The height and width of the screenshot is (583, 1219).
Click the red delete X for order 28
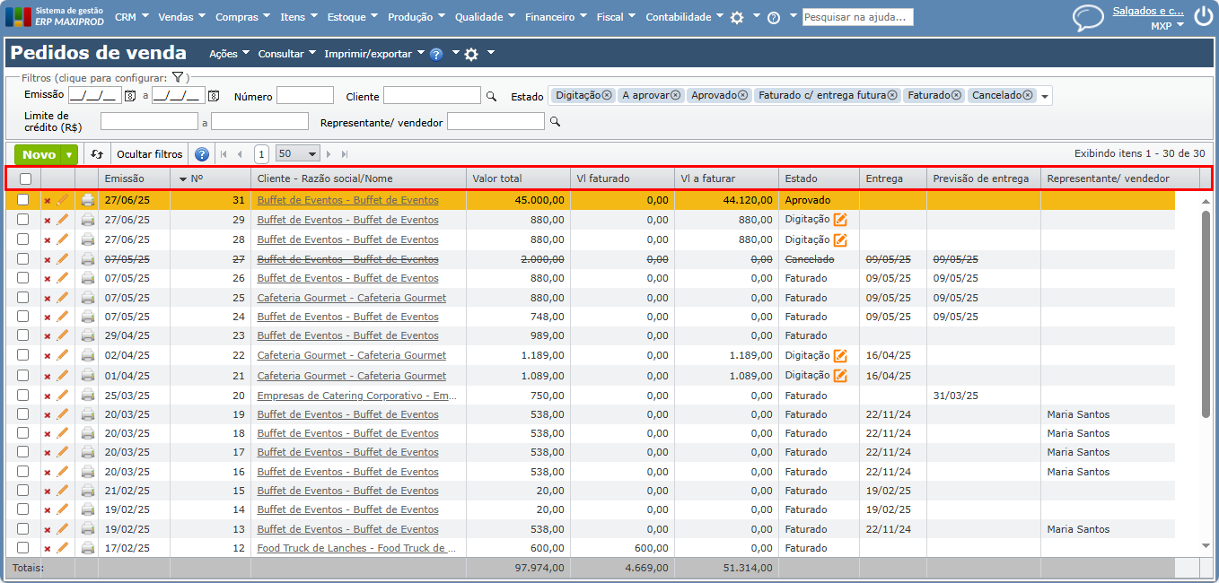tap(48, 240)
